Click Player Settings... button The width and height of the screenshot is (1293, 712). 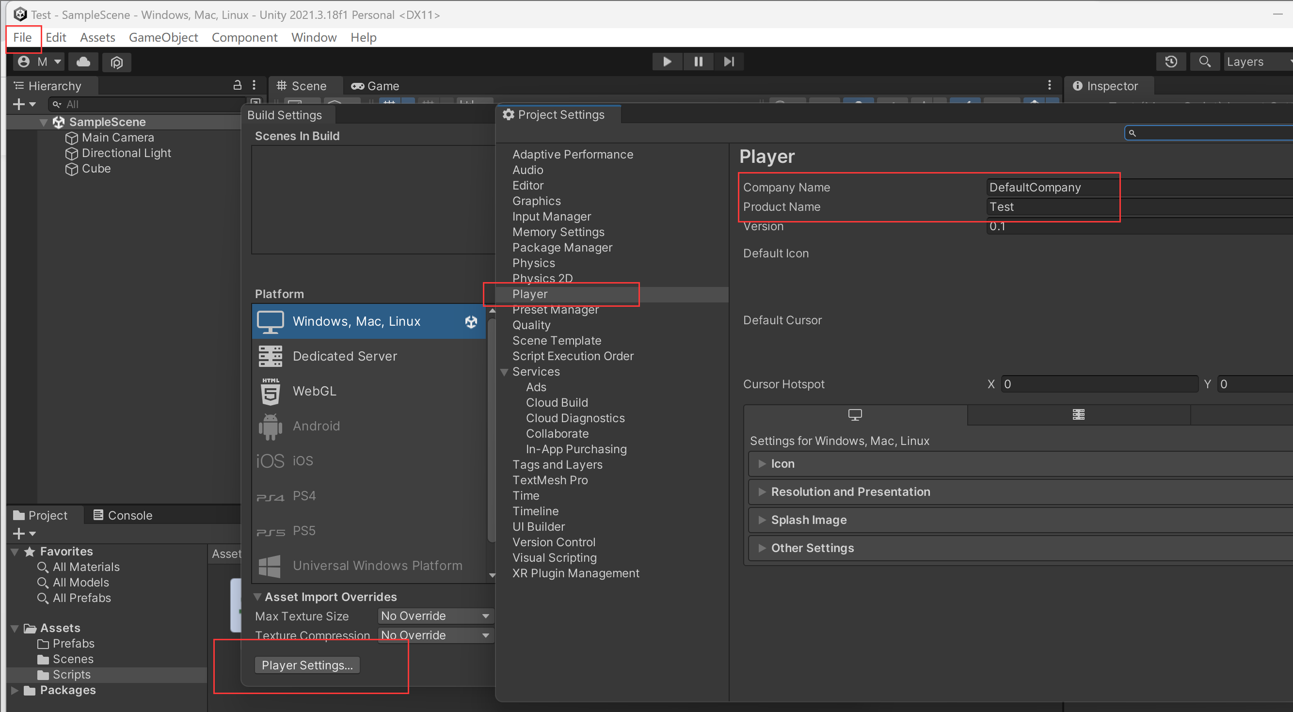[x=307, y=665]
